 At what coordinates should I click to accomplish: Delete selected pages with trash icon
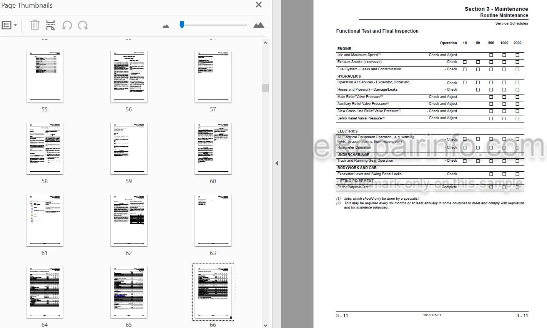point(35,25)
